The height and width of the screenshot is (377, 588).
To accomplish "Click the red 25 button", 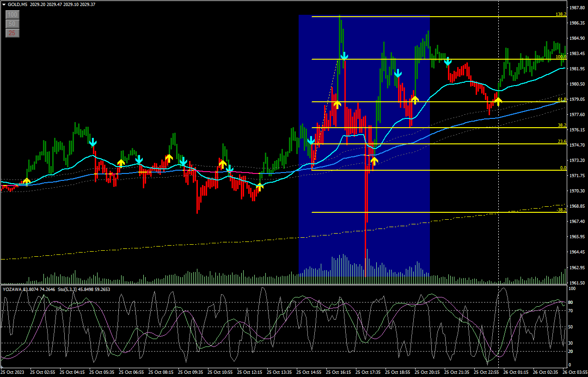I will (12, 33).
